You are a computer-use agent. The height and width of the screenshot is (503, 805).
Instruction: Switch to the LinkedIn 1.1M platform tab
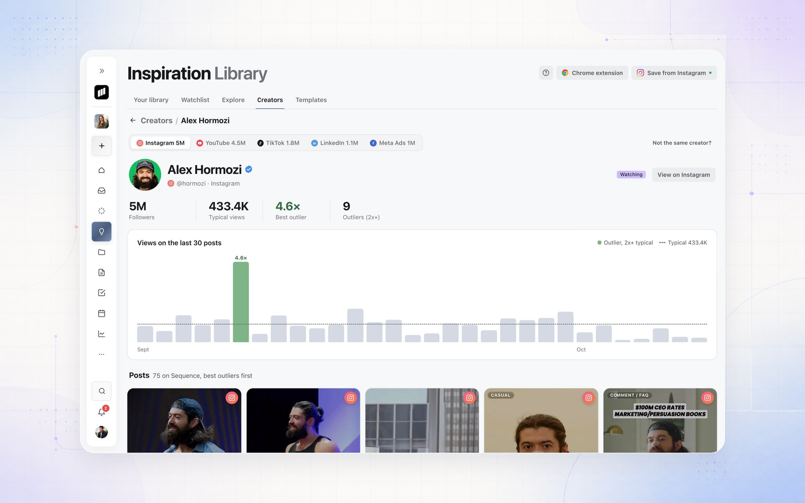(x=335, y=143)
